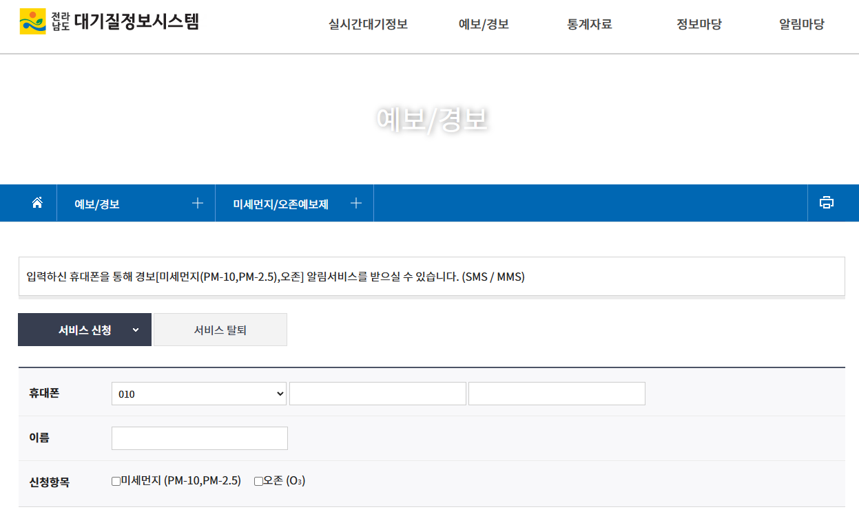
Task: Enable the 오존 (O₃) checkbox
Action: coord(257,481)
